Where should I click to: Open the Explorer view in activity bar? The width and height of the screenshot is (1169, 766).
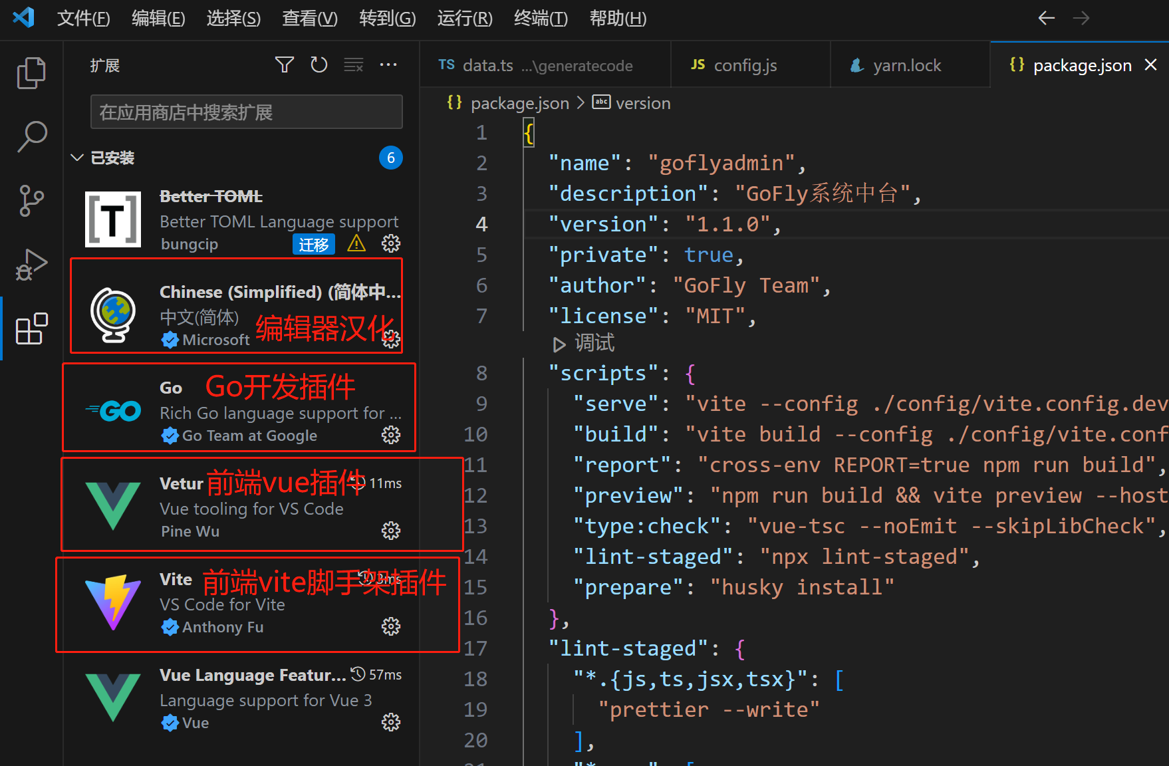pos(31,73)
